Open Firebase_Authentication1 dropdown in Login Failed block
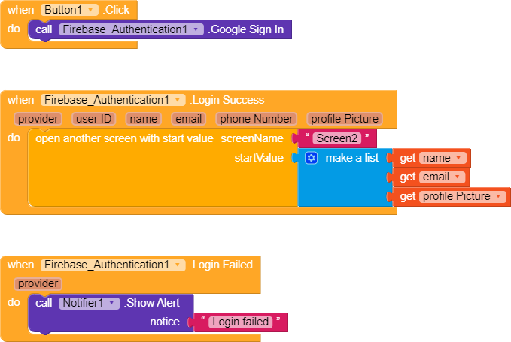The image size is (511, 342). (x=113, y=265)
